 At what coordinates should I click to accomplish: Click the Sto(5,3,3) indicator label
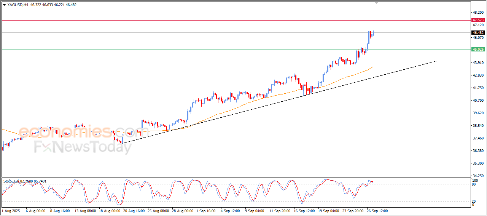click(25, 181)
